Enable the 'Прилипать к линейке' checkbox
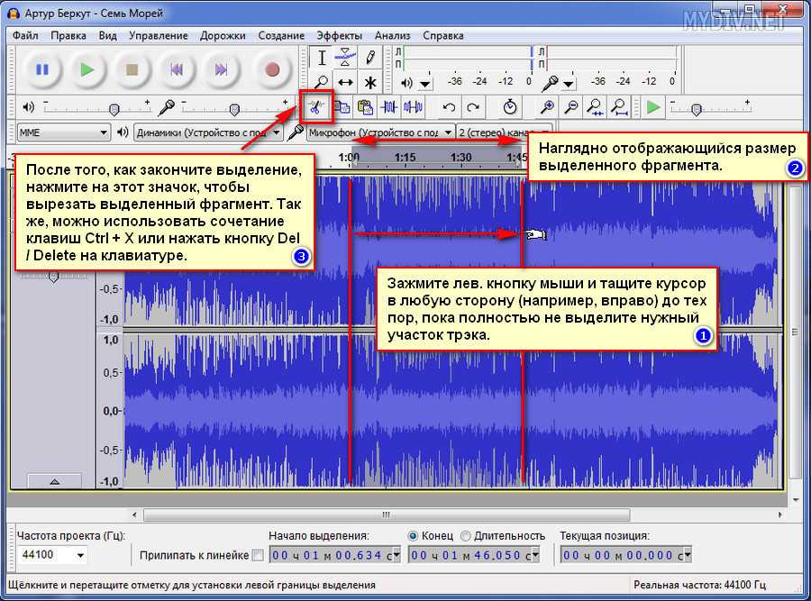This screenshot has width=811, height=601. pyautogui.click(x=258, y=555)
